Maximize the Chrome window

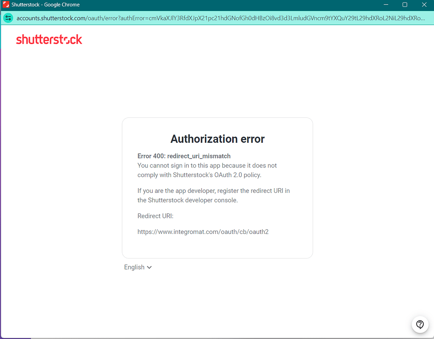(x=404, y=5)
